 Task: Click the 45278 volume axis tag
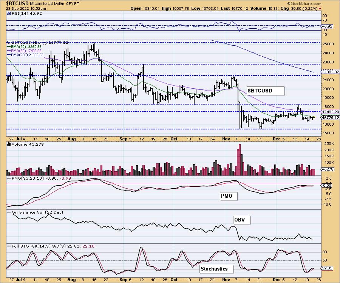pos(328,169)
